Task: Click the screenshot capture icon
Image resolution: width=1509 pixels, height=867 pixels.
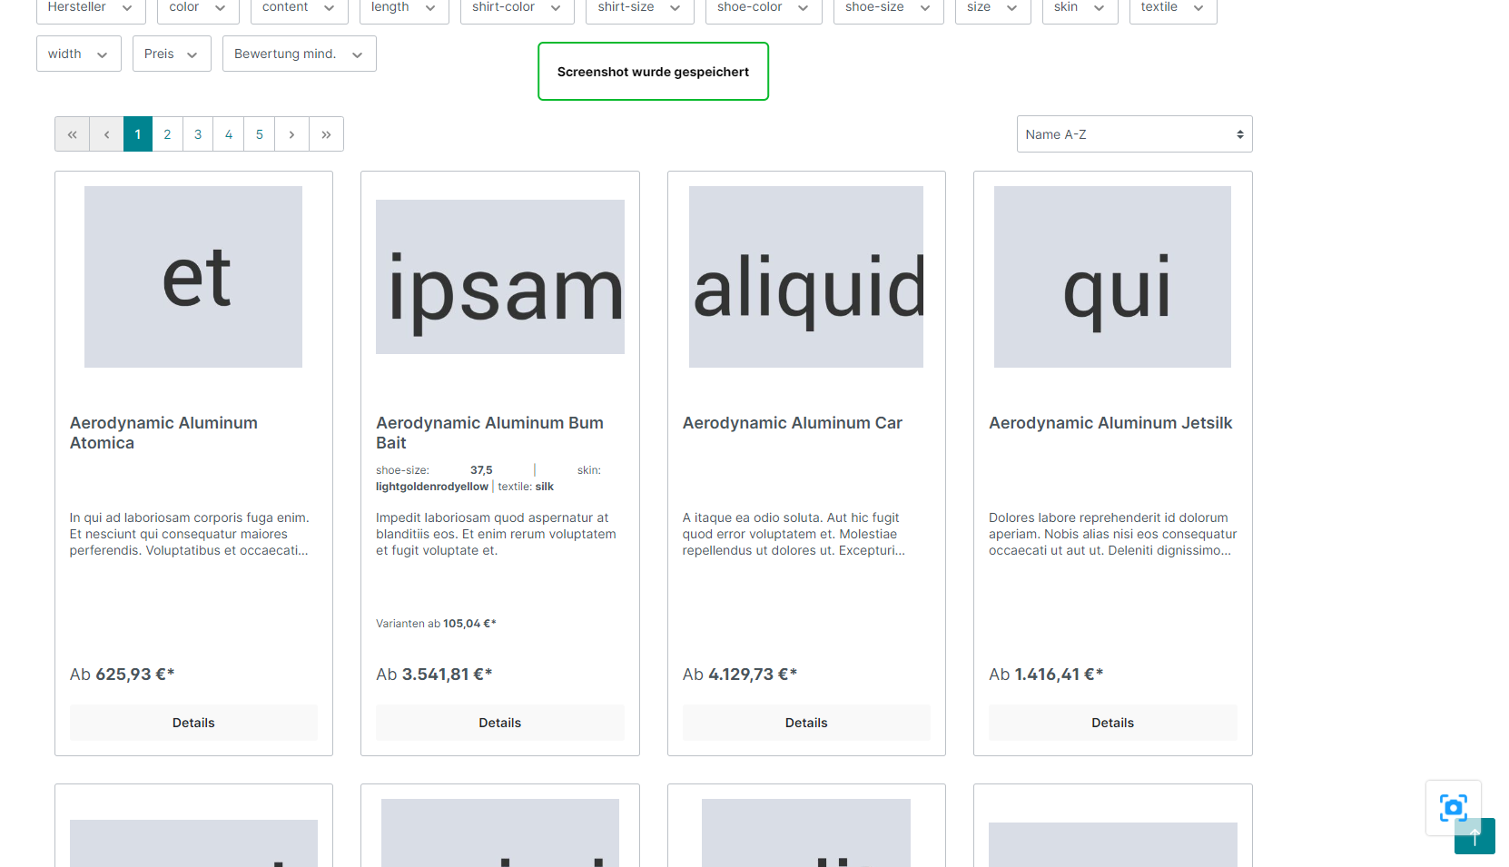Action: pos(1453,807)
